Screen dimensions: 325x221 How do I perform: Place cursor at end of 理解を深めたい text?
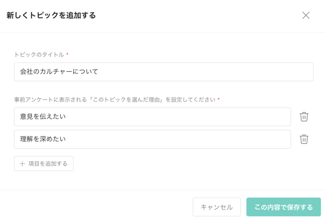[x=66, y=139]
